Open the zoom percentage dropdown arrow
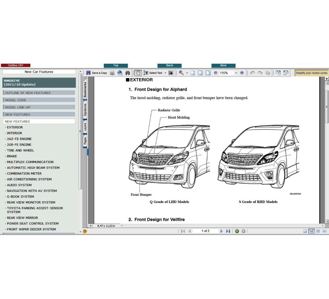 click(236, 73)
